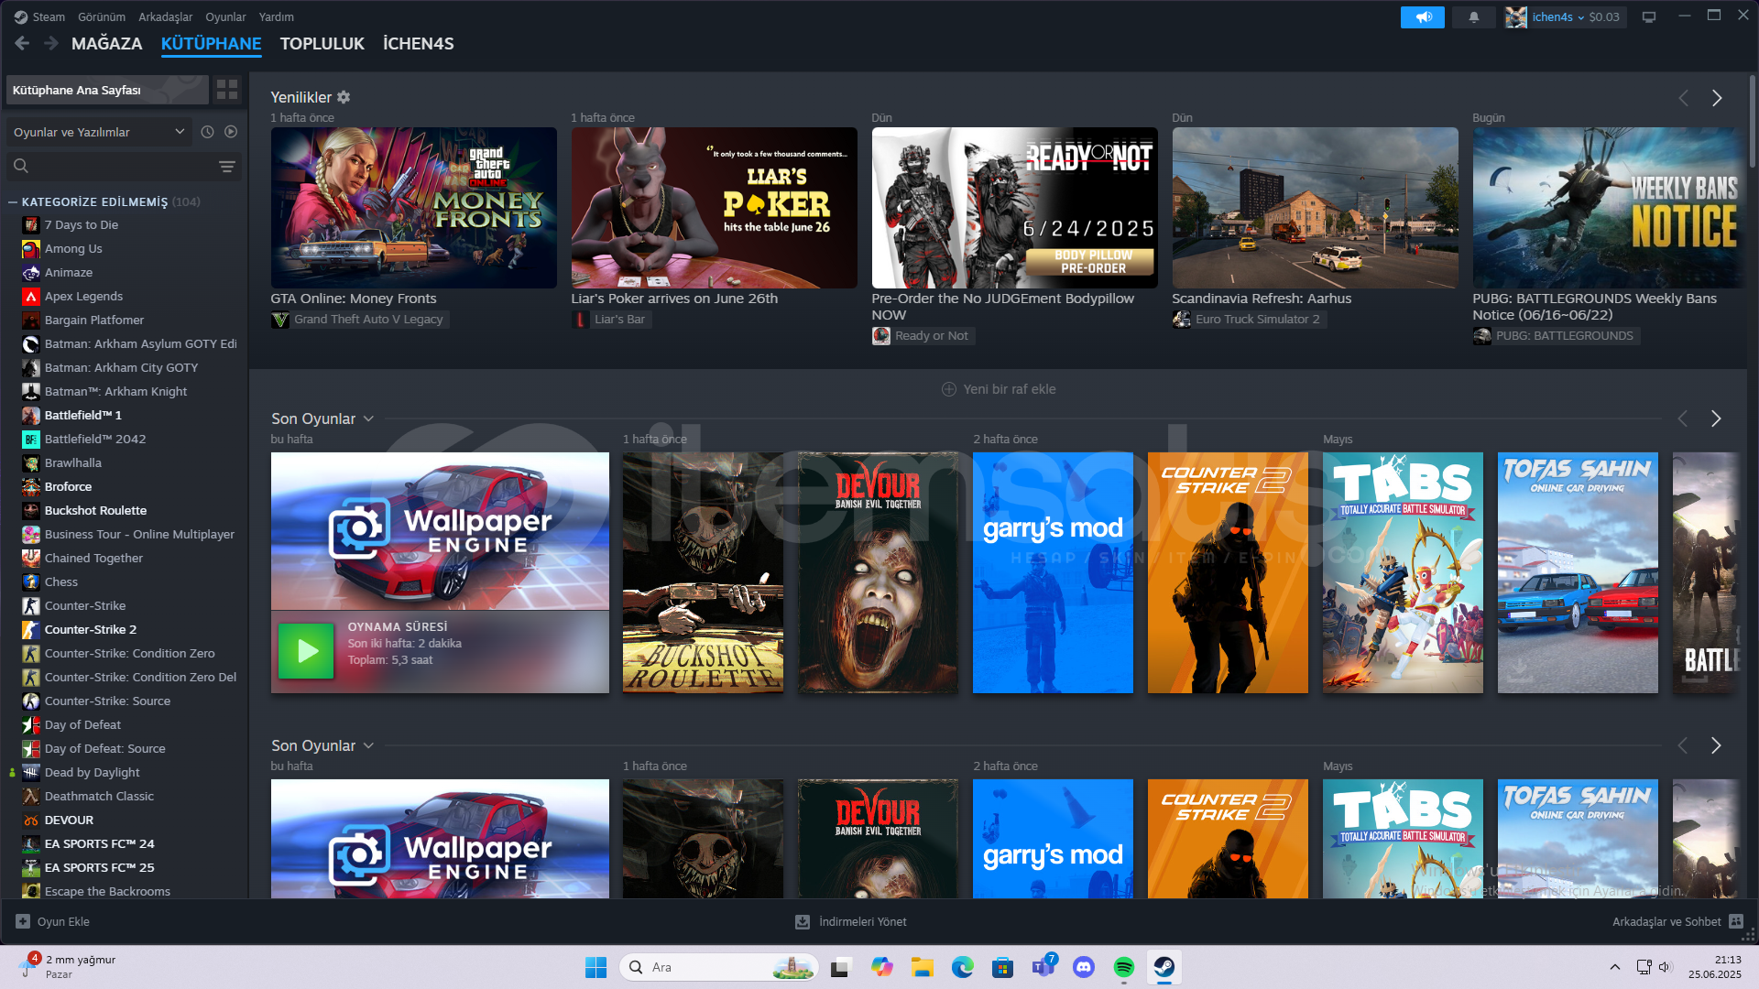Click Yeni bir raf ekle
The width and height of the screenshot is (1759, 989).
999,389
